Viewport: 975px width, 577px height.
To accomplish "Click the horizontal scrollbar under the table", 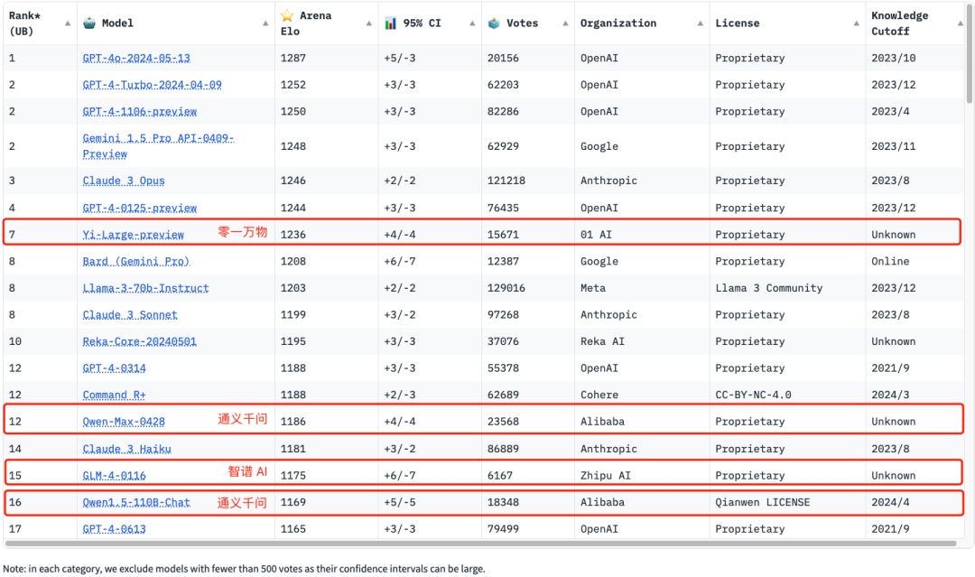I will point(480,544).
